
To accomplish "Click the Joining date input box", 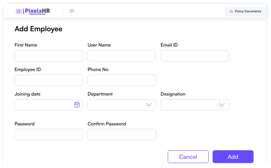I will tap(43, 105).
